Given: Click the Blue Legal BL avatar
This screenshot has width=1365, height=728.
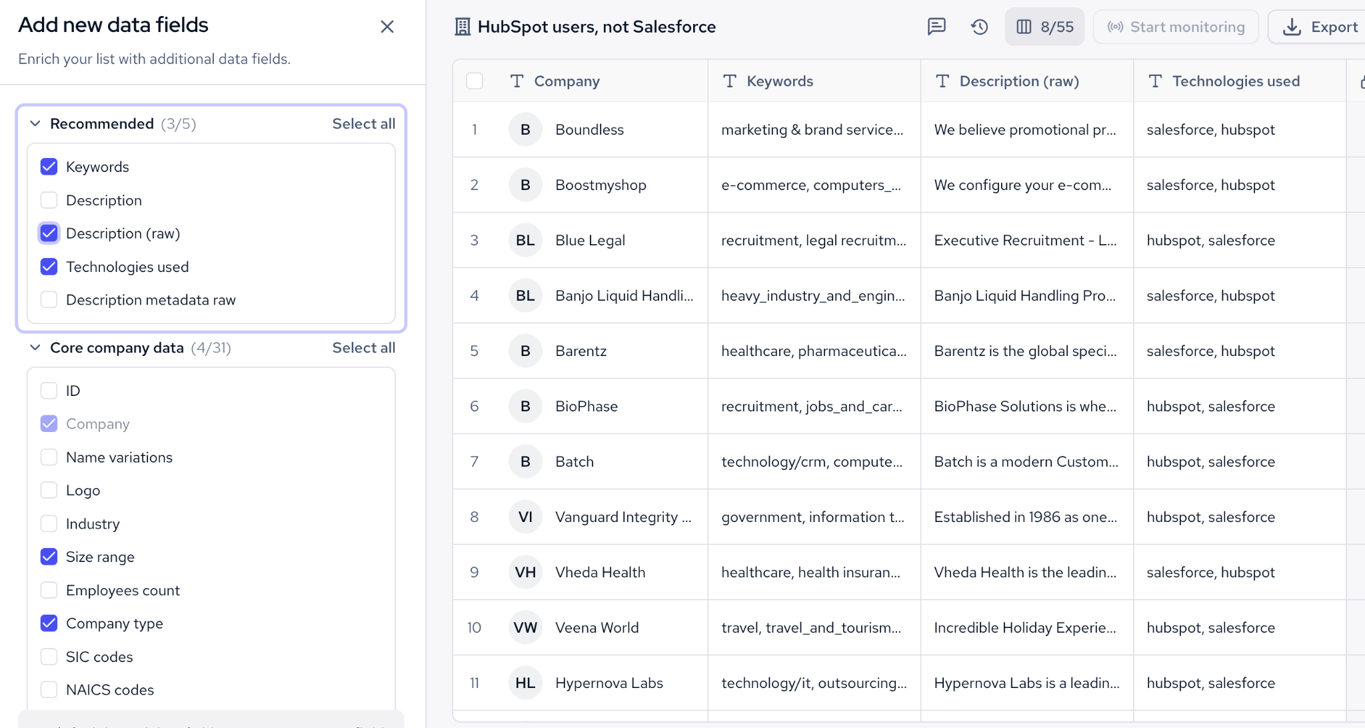Looking at the screenshot, I should 525,240.
